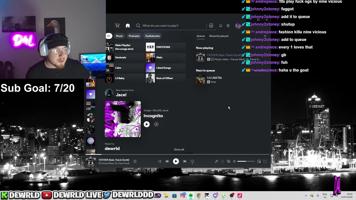Click the search magnifier icon

point(138,26)
